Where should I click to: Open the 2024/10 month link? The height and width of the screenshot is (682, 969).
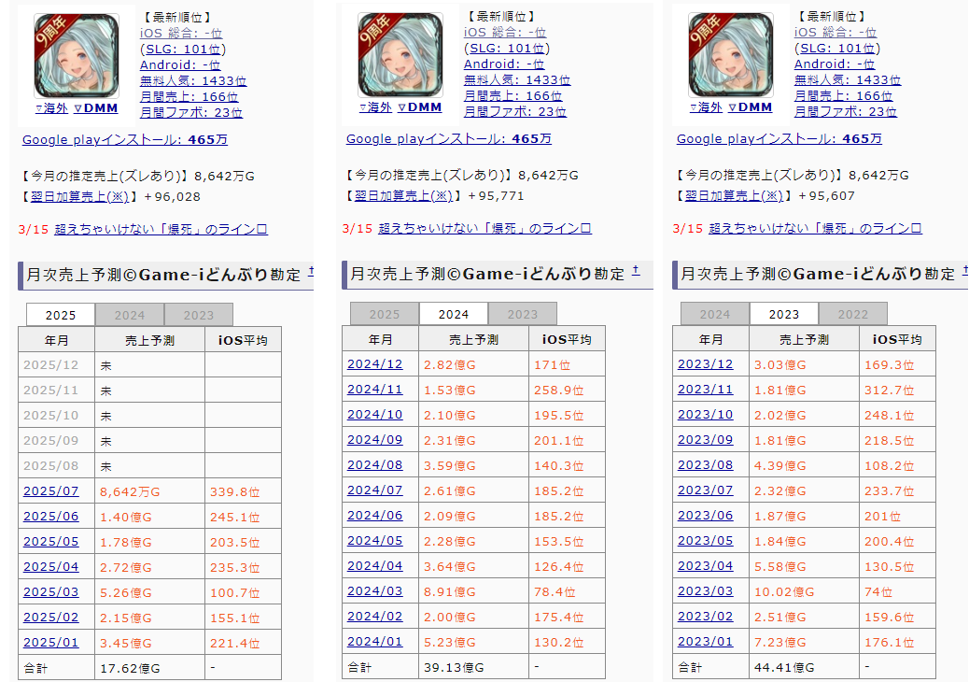click(x=374, y=415)
